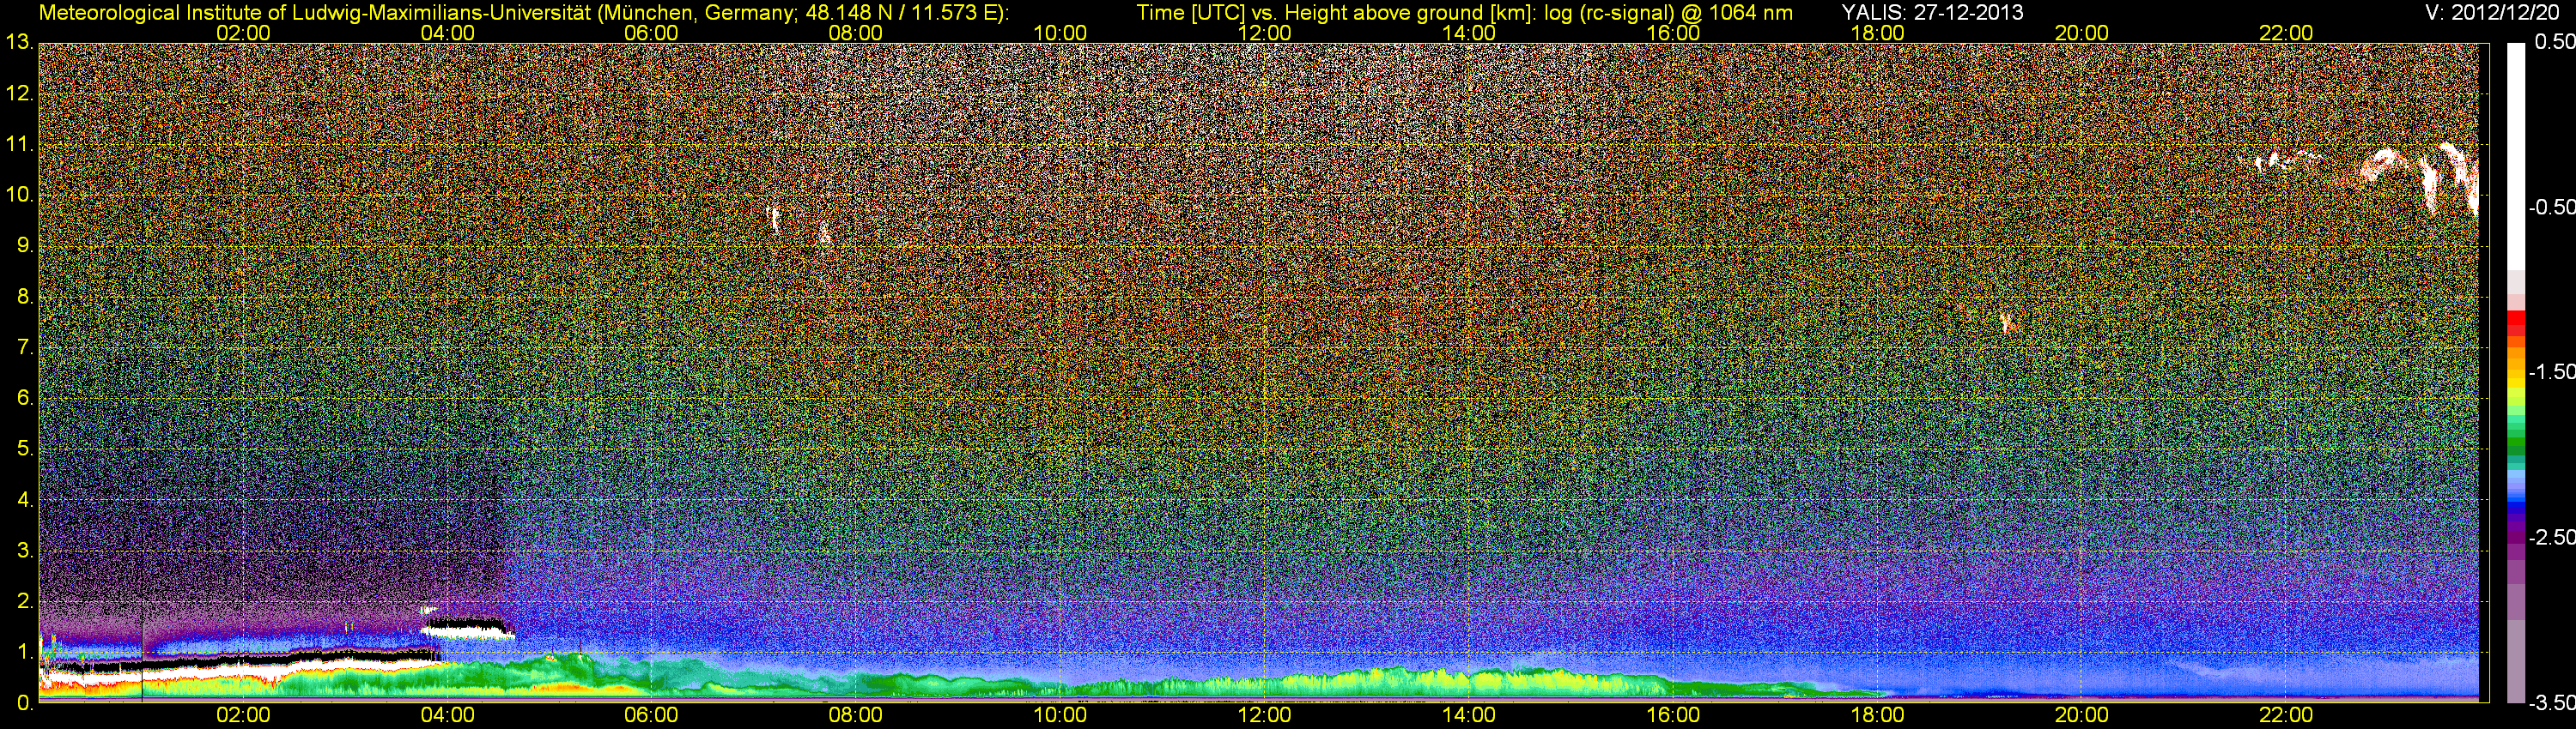This screenshot has width=2576, height=729.
Task: Click the 02:00 label on the bottom time axis
Action: tap(243, 715)
